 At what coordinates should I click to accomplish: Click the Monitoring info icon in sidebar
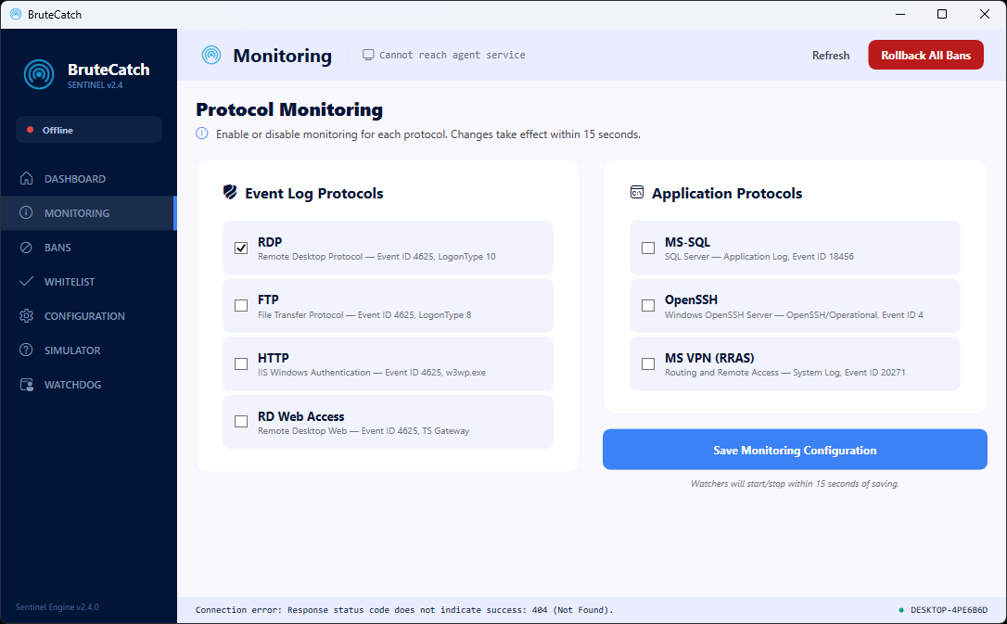tap(25, 212)
